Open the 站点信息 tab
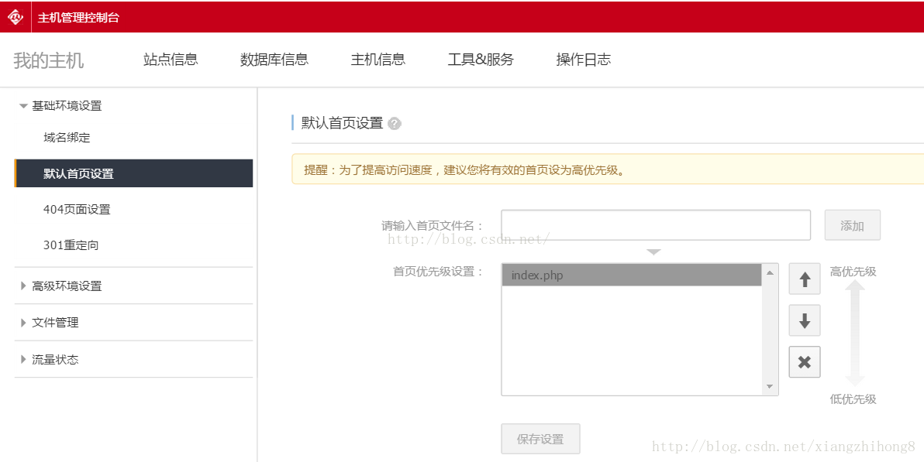Image resolution: width=924 pixels, height=462 pixels. (171, 60)
